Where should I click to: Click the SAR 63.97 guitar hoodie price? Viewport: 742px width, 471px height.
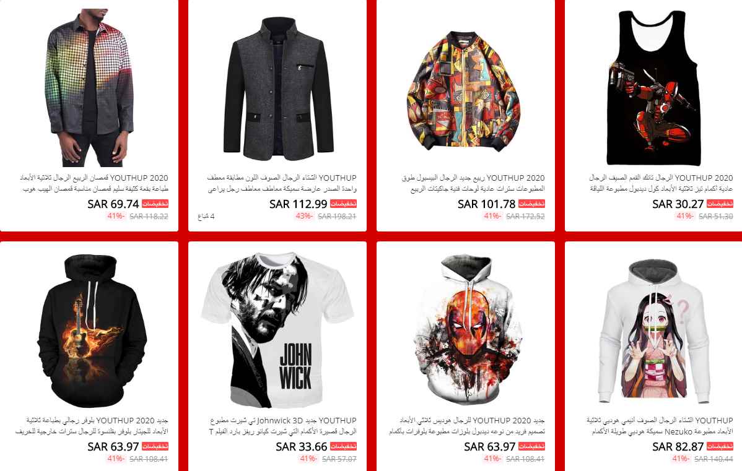[x=113, y=446]
